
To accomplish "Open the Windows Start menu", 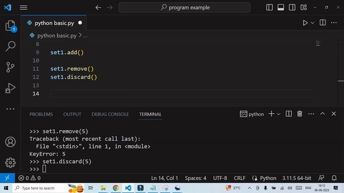I will coord(6,188).
